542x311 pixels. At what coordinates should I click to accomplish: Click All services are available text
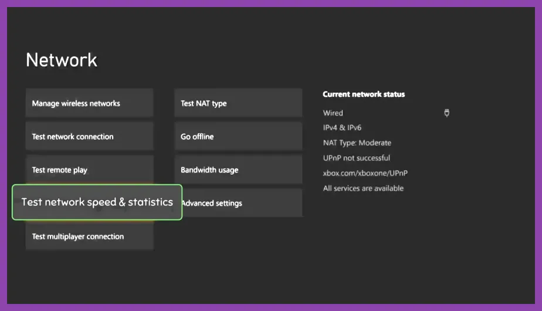pos(363,188)
